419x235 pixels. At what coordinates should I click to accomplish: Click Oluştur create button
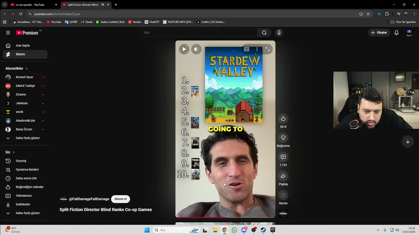coord(379,33)
